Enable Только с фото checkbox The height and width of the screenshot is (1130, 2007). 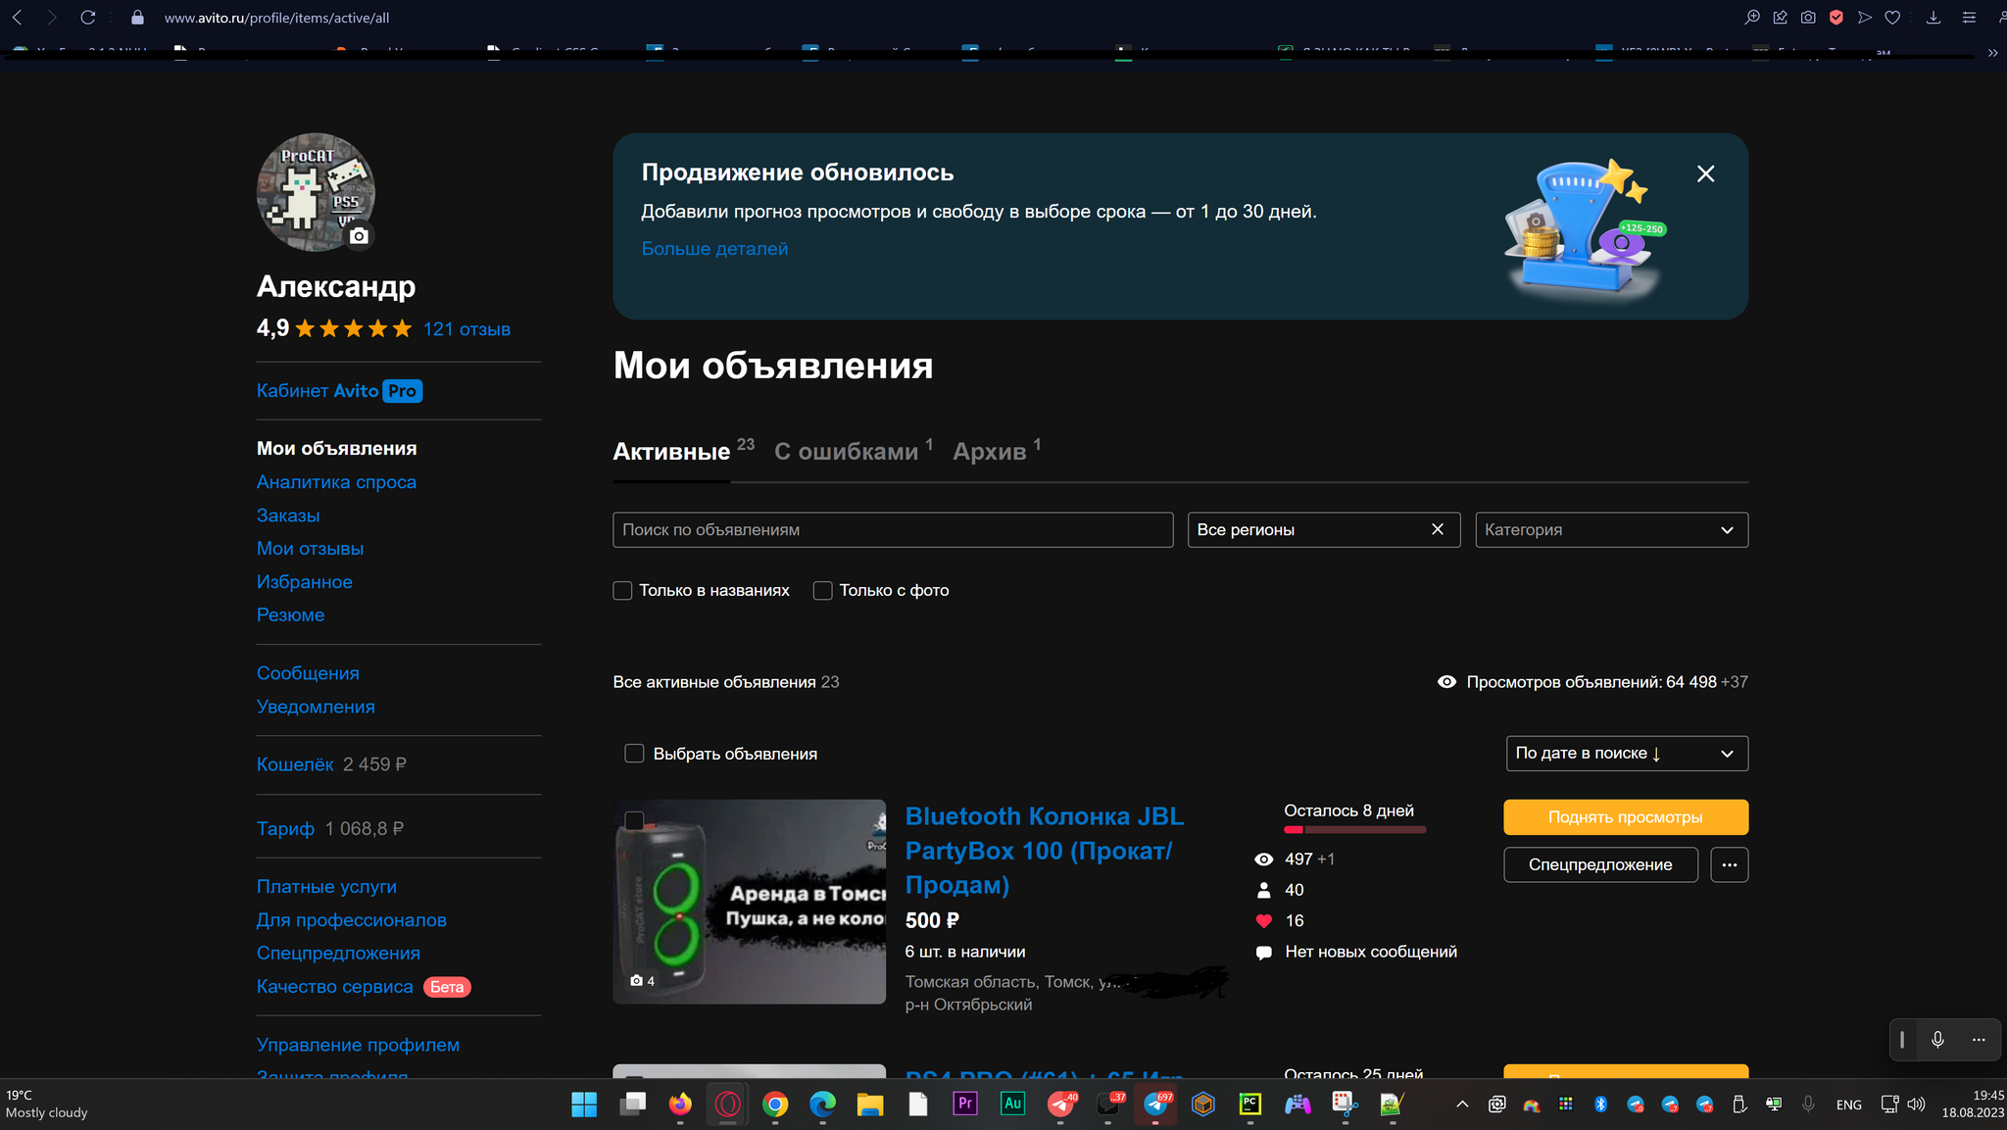(x=822, y=591)
